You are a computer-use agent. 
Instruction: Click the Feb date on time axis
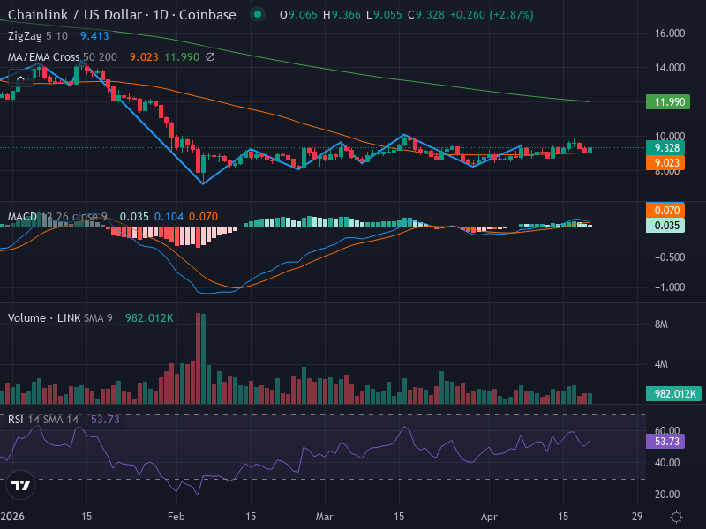[x=176, y=517]
